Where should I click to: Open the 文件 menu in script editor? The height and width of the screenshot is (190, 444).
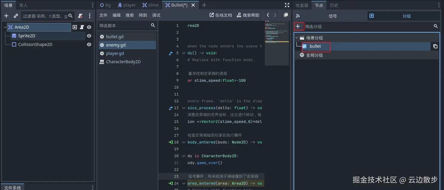click(103, 15)
